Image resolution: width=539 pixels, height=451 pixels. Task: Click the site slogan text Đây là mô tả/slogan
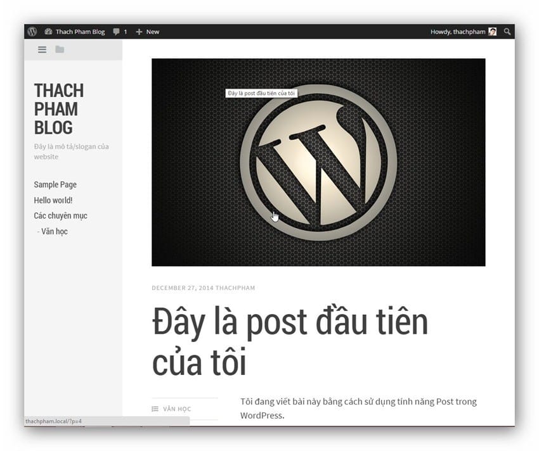click(x=71, y=151)
